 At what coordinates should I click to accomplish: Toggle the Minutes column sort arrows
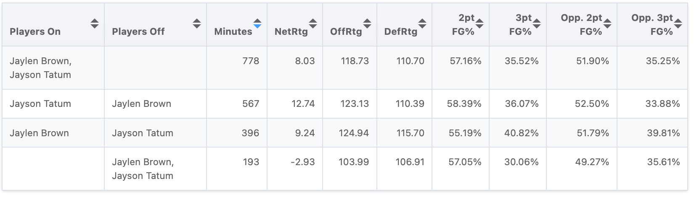(x=257, y=23)
